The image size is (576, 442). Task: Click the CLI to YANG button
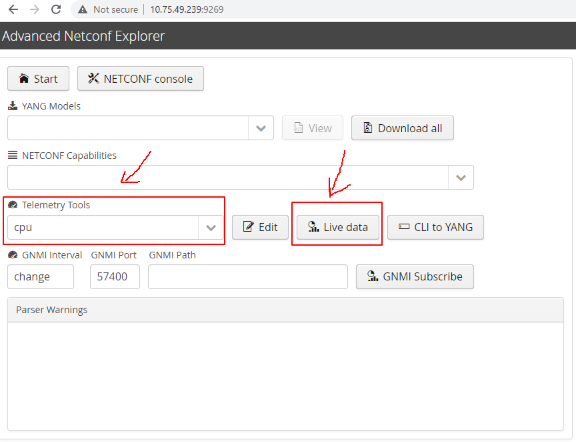[435, 227]
